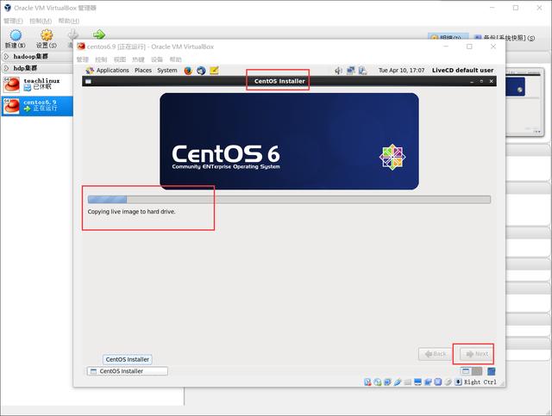Open VM Settings (设置) toolbar icon
The width and height of the screenshot is (552, 416).
pos(47,35)
